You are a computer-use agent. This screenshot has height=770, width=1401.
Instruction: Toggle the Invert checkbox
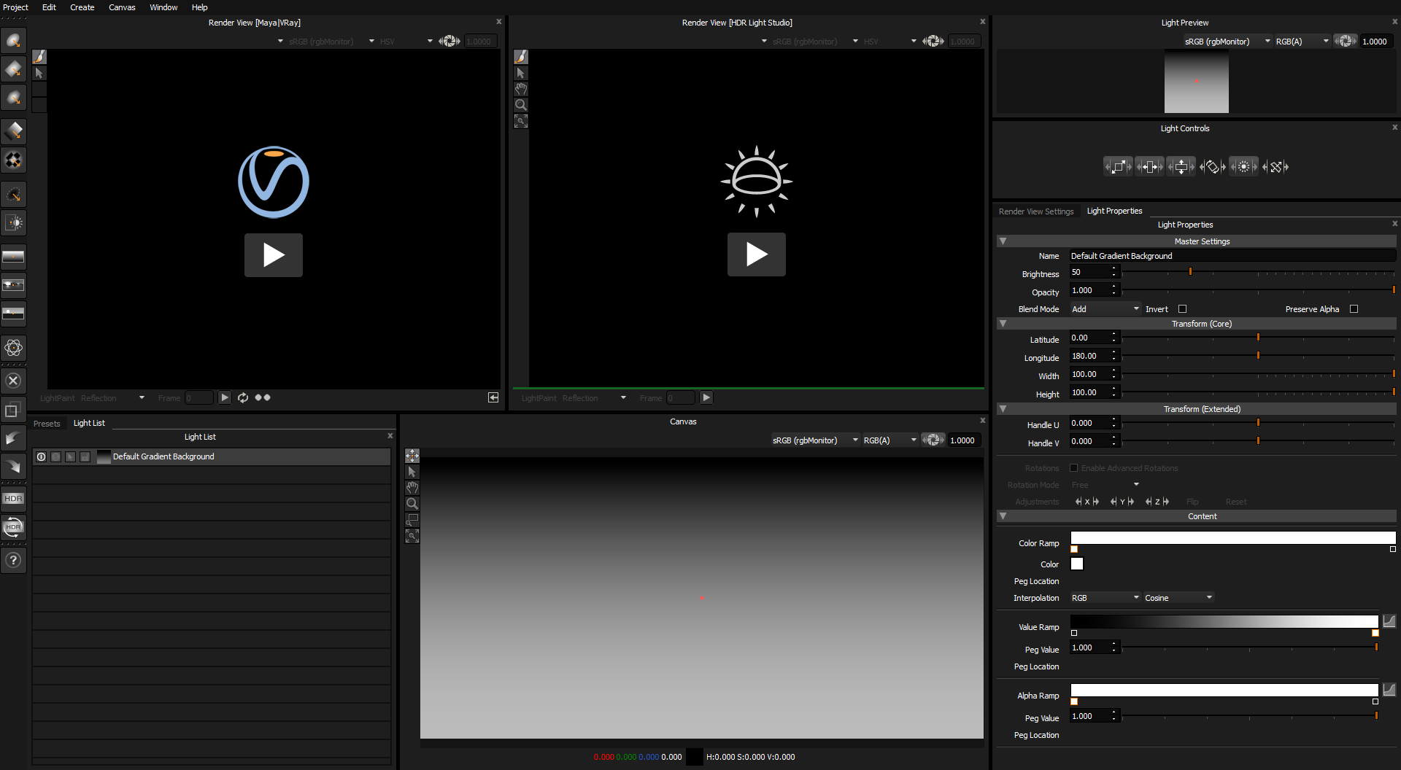(1183, 309)
